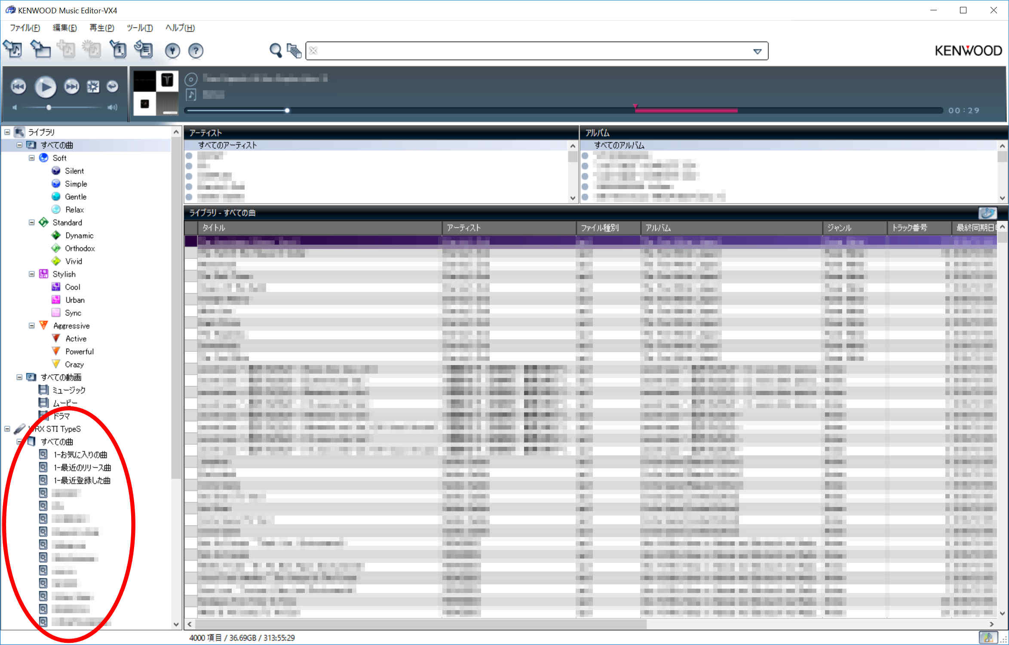Clear the search box with X icon

[x=313, y=51]
